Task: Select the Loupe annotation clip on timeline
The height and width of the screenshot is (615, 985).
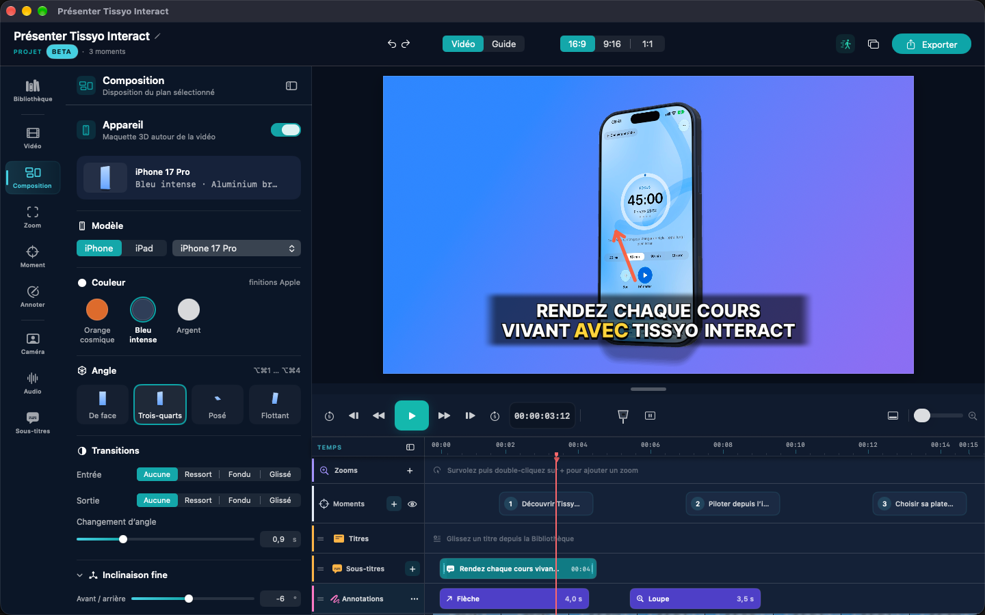Action: (695, 599)
